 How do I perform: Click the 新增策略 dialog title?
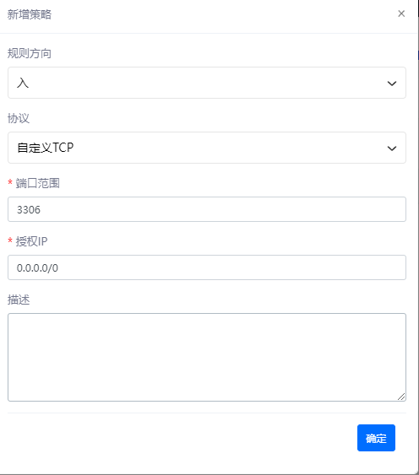29,14
